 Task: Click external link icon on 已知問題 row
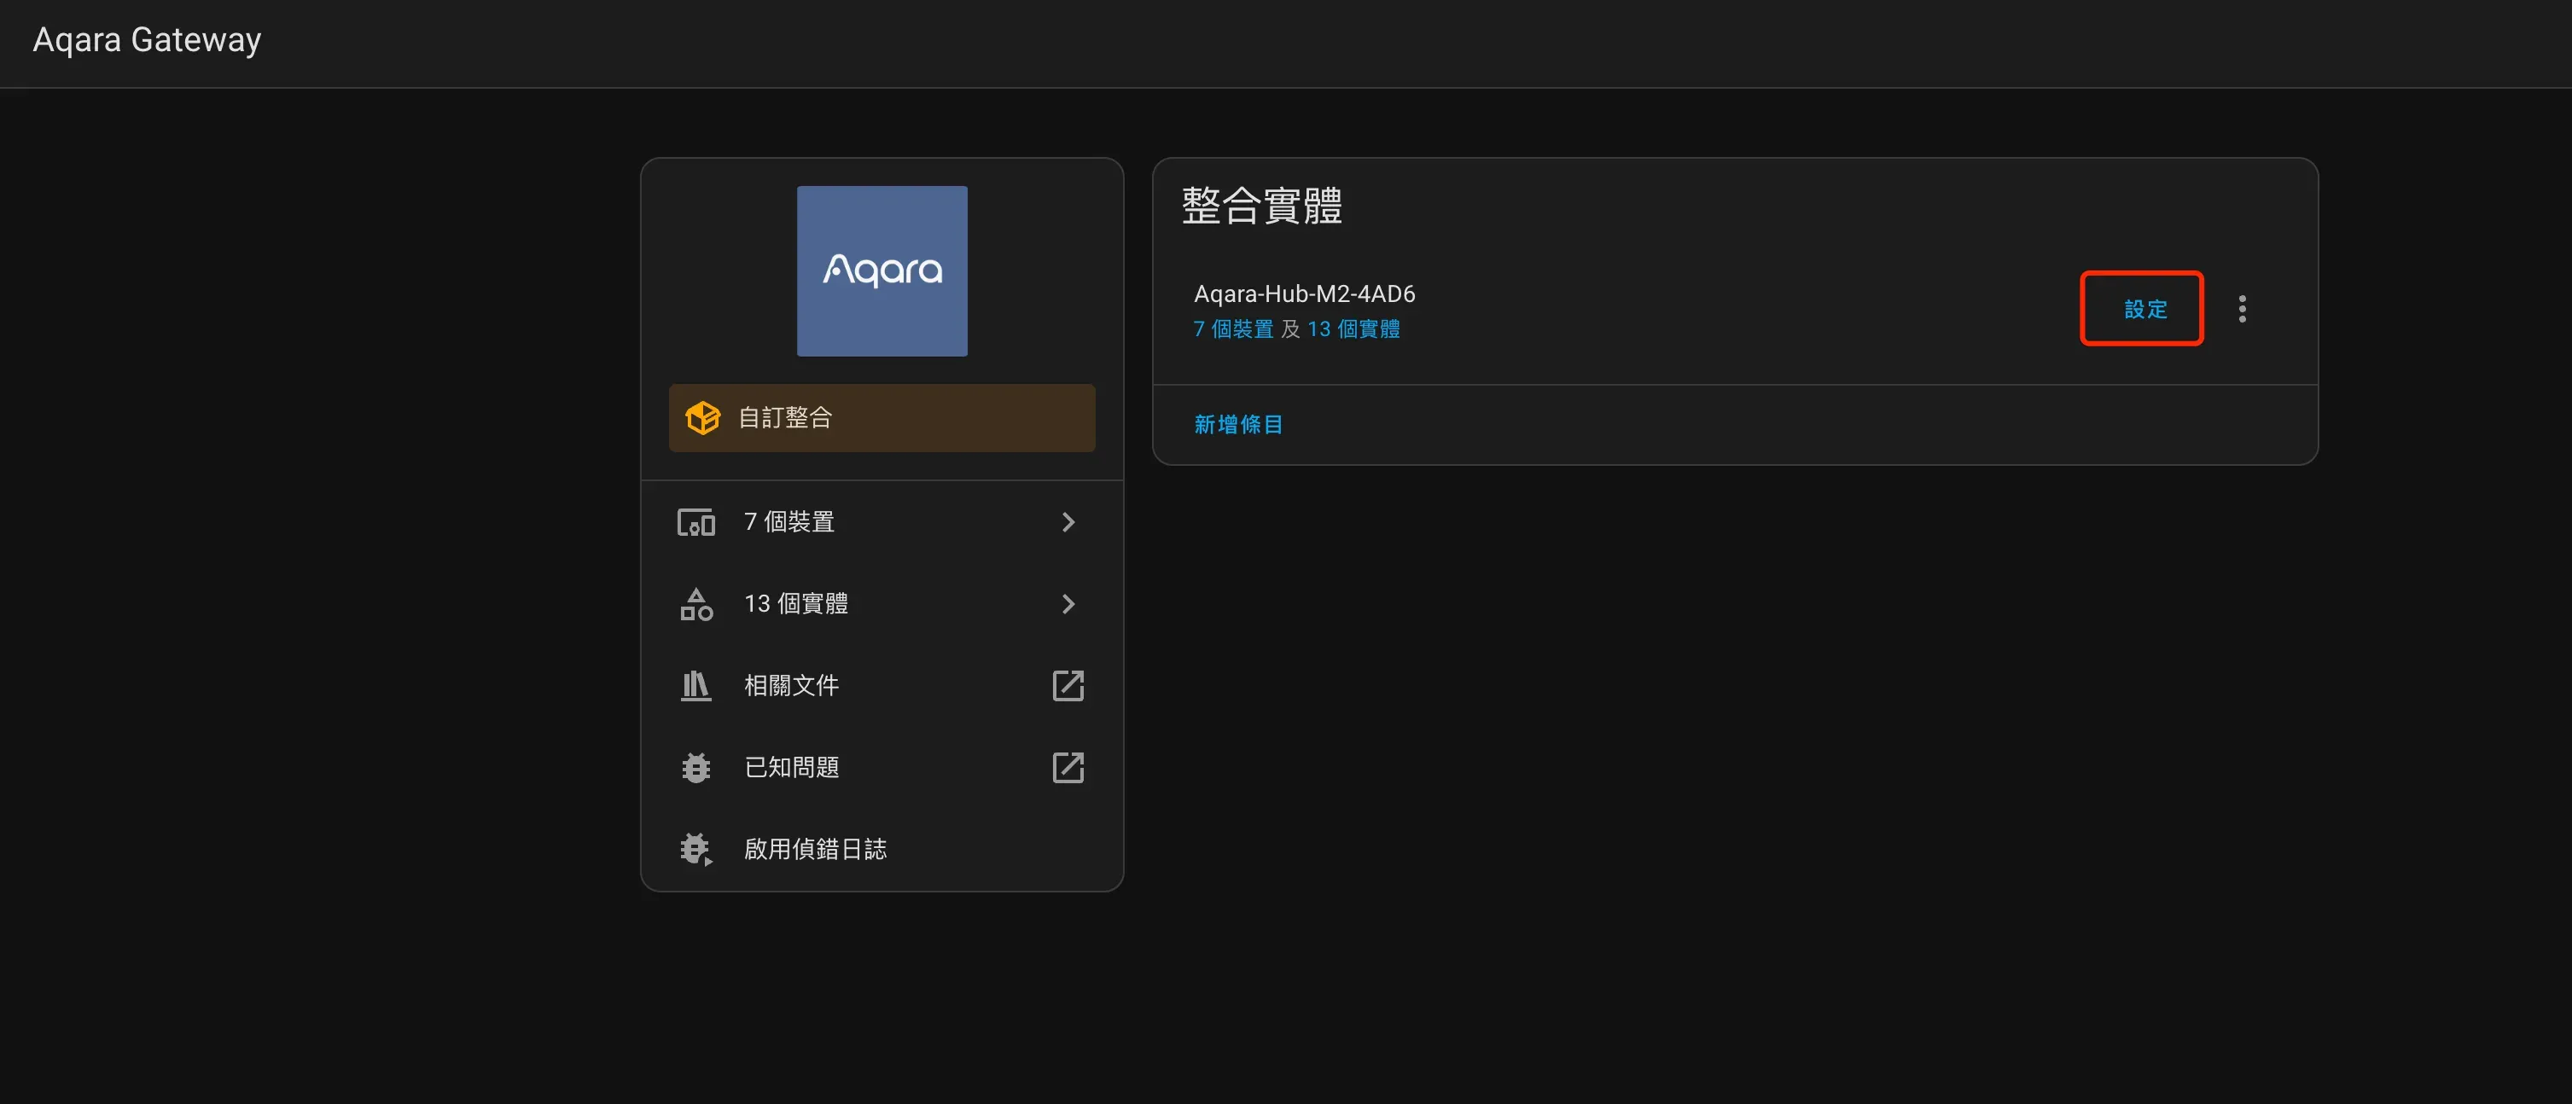1068,768
